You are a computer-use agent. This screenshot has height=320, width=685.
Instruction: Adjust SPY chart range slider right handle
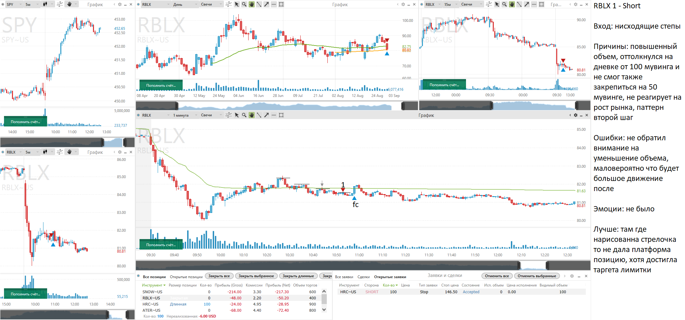click(125, 142)
